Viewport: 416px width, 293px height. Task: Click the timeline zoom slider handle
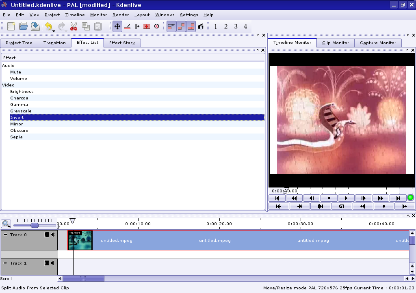35,225
